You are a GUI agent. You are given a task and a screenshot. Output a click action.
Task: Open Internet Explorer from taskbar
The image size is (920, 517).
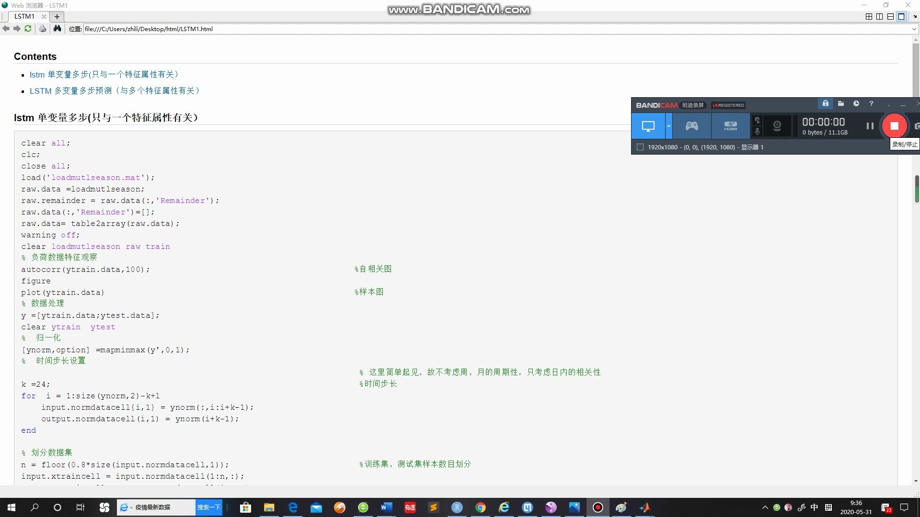click(504, 507)
